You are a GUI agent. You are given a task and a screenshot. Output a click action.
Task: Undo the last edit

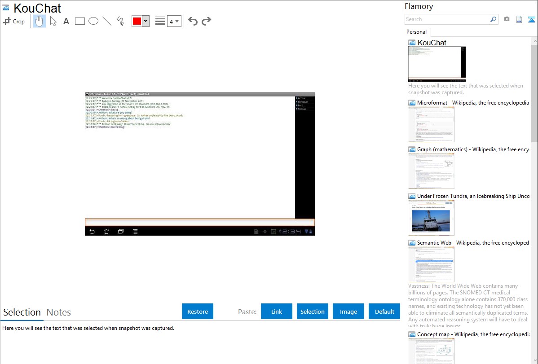point(193,21)
